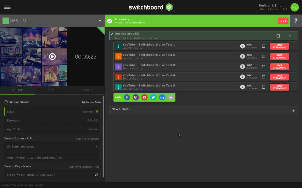Check the Live Test 2 checkbox
Viewport: 302px width, 188px height.
click(x=264, y=56)
